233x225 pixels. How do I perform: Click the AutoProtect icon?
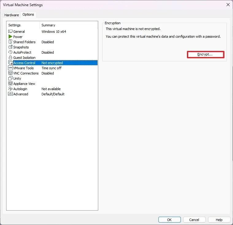pyautogui.click(x=10, y=52)
